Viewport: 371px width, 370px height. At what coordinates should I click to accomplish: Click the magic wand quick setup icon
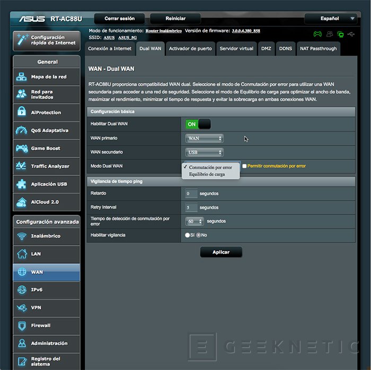22,39
